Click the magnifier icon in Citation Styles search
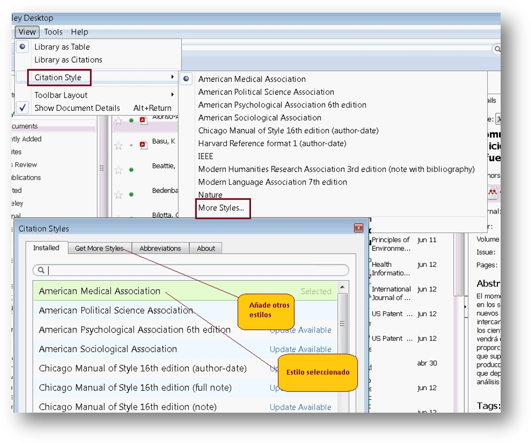The height and width of the screenshot is (443, 531). 41,270
